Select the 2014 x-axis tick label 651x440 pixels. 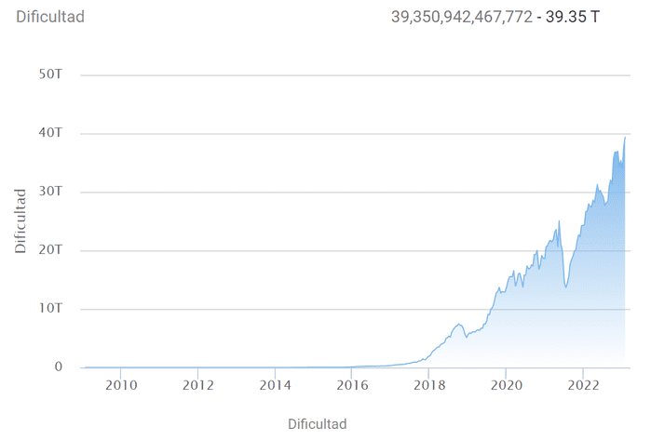275,385
